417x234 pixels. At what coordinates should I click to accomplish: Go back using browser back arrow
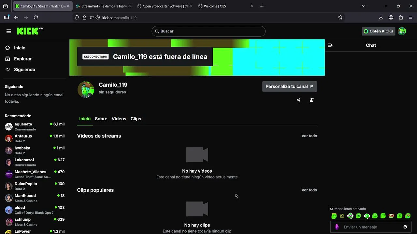point(16,18)
